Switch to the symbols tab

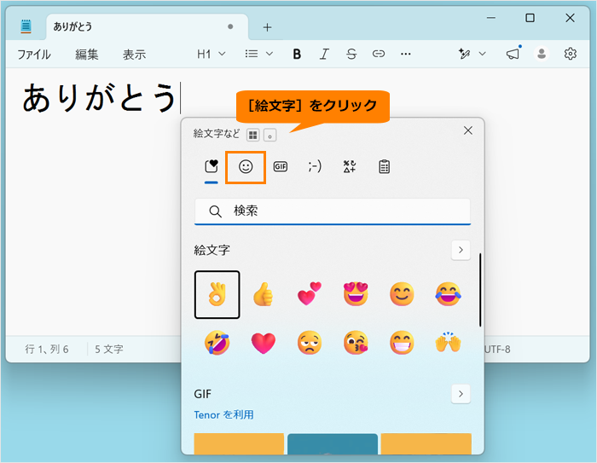tap(350, 167)
